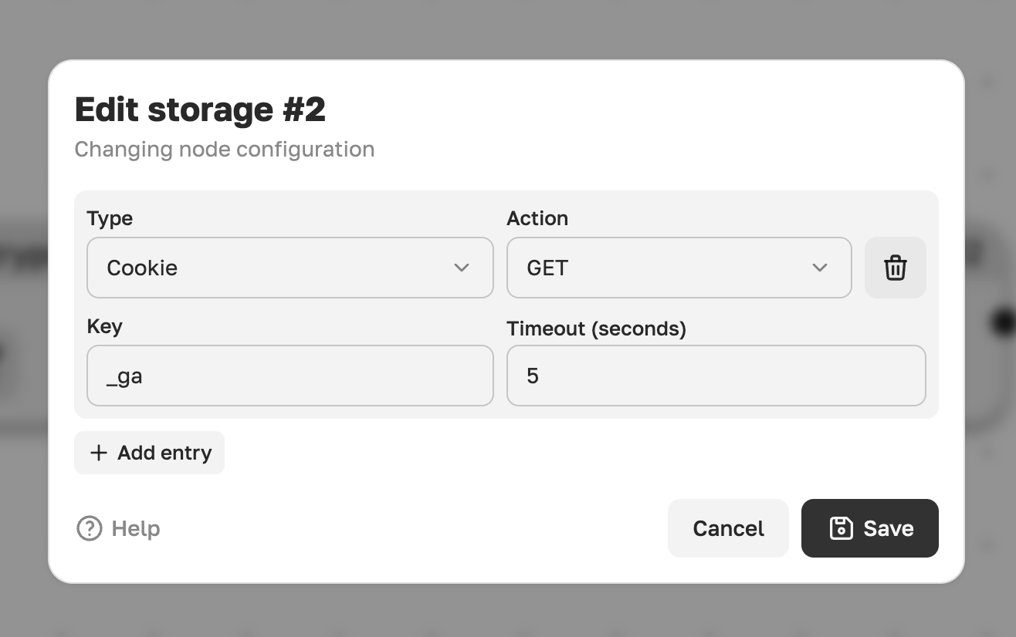Click the question mark Help icon
The height and width of the screenshot is (637, 1016).
click(x=90, y=528)
